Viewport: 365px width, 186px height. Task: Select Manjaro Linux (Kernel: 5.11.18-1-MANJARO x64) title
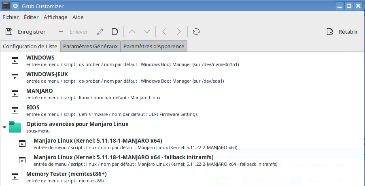(x=98, y=141)
